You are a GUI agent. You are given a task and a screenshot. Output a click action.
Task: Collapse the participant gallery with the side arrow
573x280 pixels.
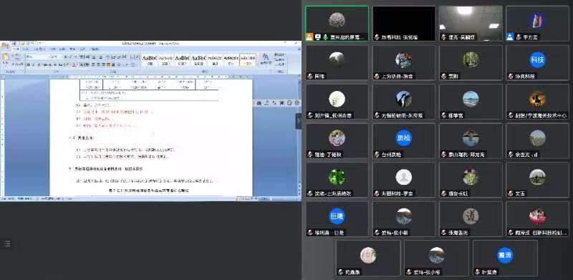pyautogui.click(x=299, y=121)
